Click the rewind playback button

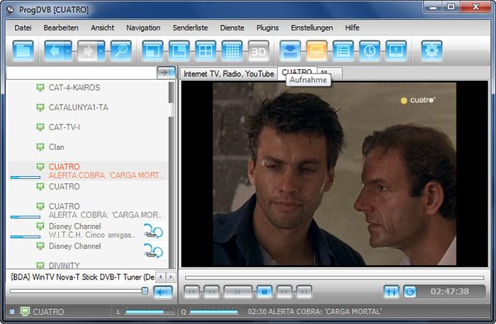[212, 291]
